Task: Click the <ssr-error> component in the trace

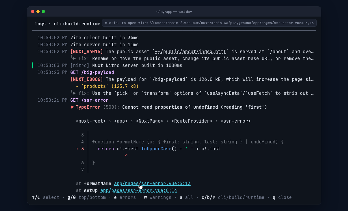Action: pyautogui.click(x=236, y=121)
